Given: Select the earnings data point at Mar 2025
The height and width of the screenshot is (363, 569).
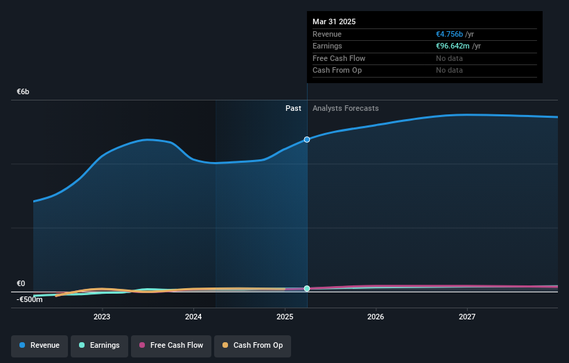Looking at the screenshot, I should pyautogui.click(x=307, y=289).
